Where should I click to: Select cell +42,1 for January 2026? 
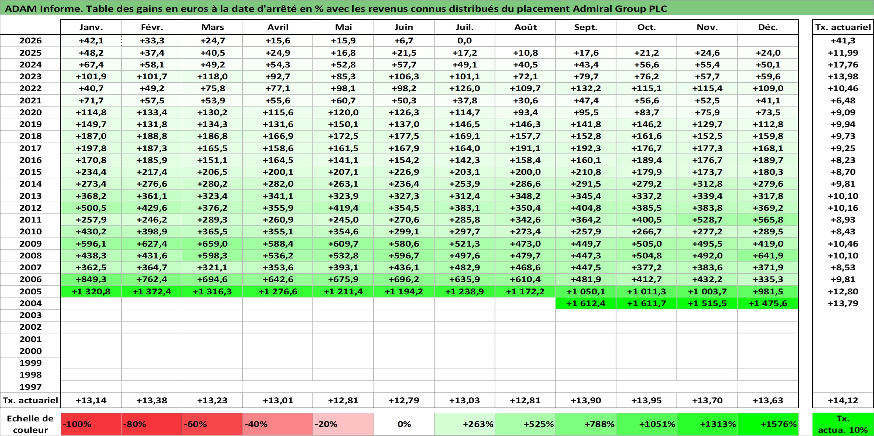pos(91,41)
